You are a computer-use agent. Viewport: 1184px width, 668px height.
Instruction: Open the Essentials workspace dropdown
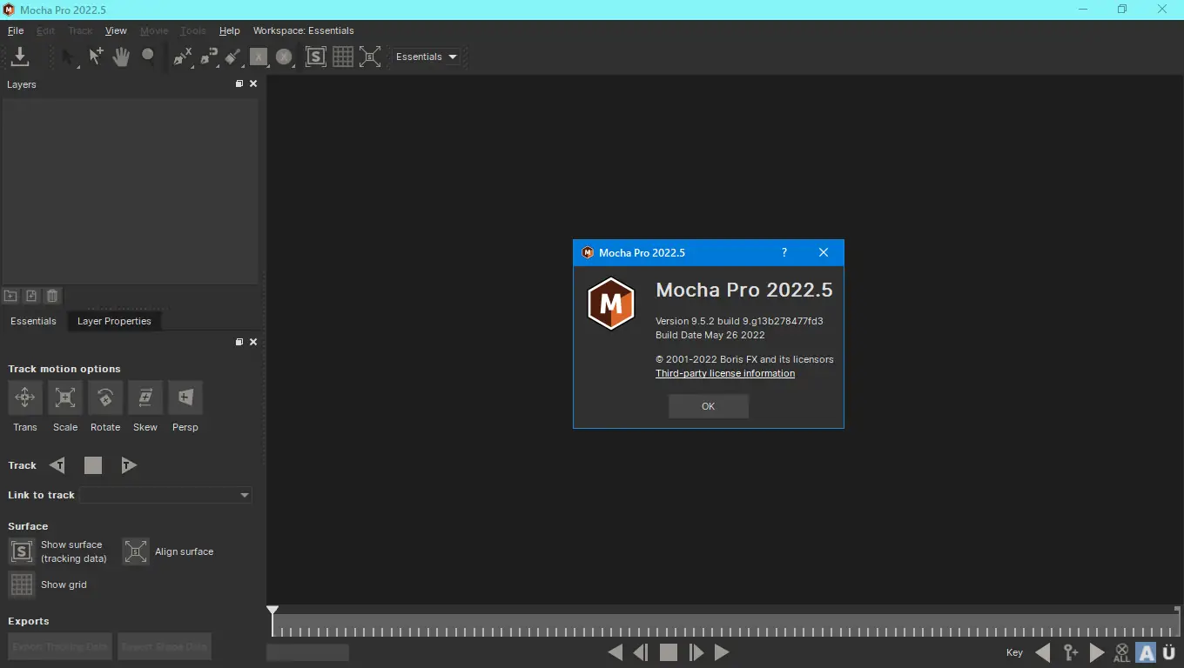426,57
